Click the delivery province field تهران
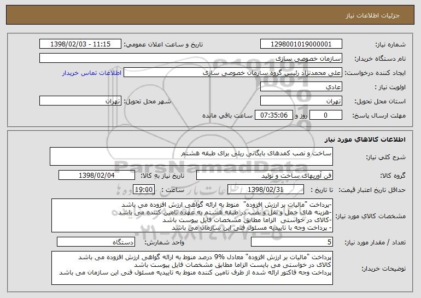 coord(301,101)
